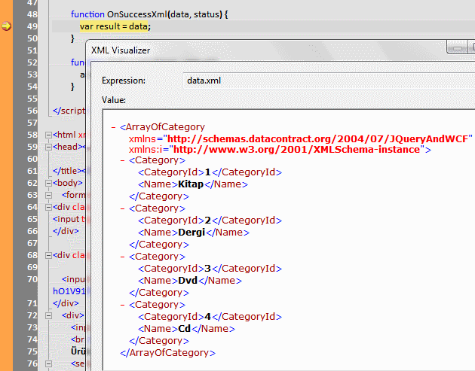The width and height of the screenshot is (475, 371).
Task: Collapse the Category node containing Dergi
Action: (x=123, y=208)
